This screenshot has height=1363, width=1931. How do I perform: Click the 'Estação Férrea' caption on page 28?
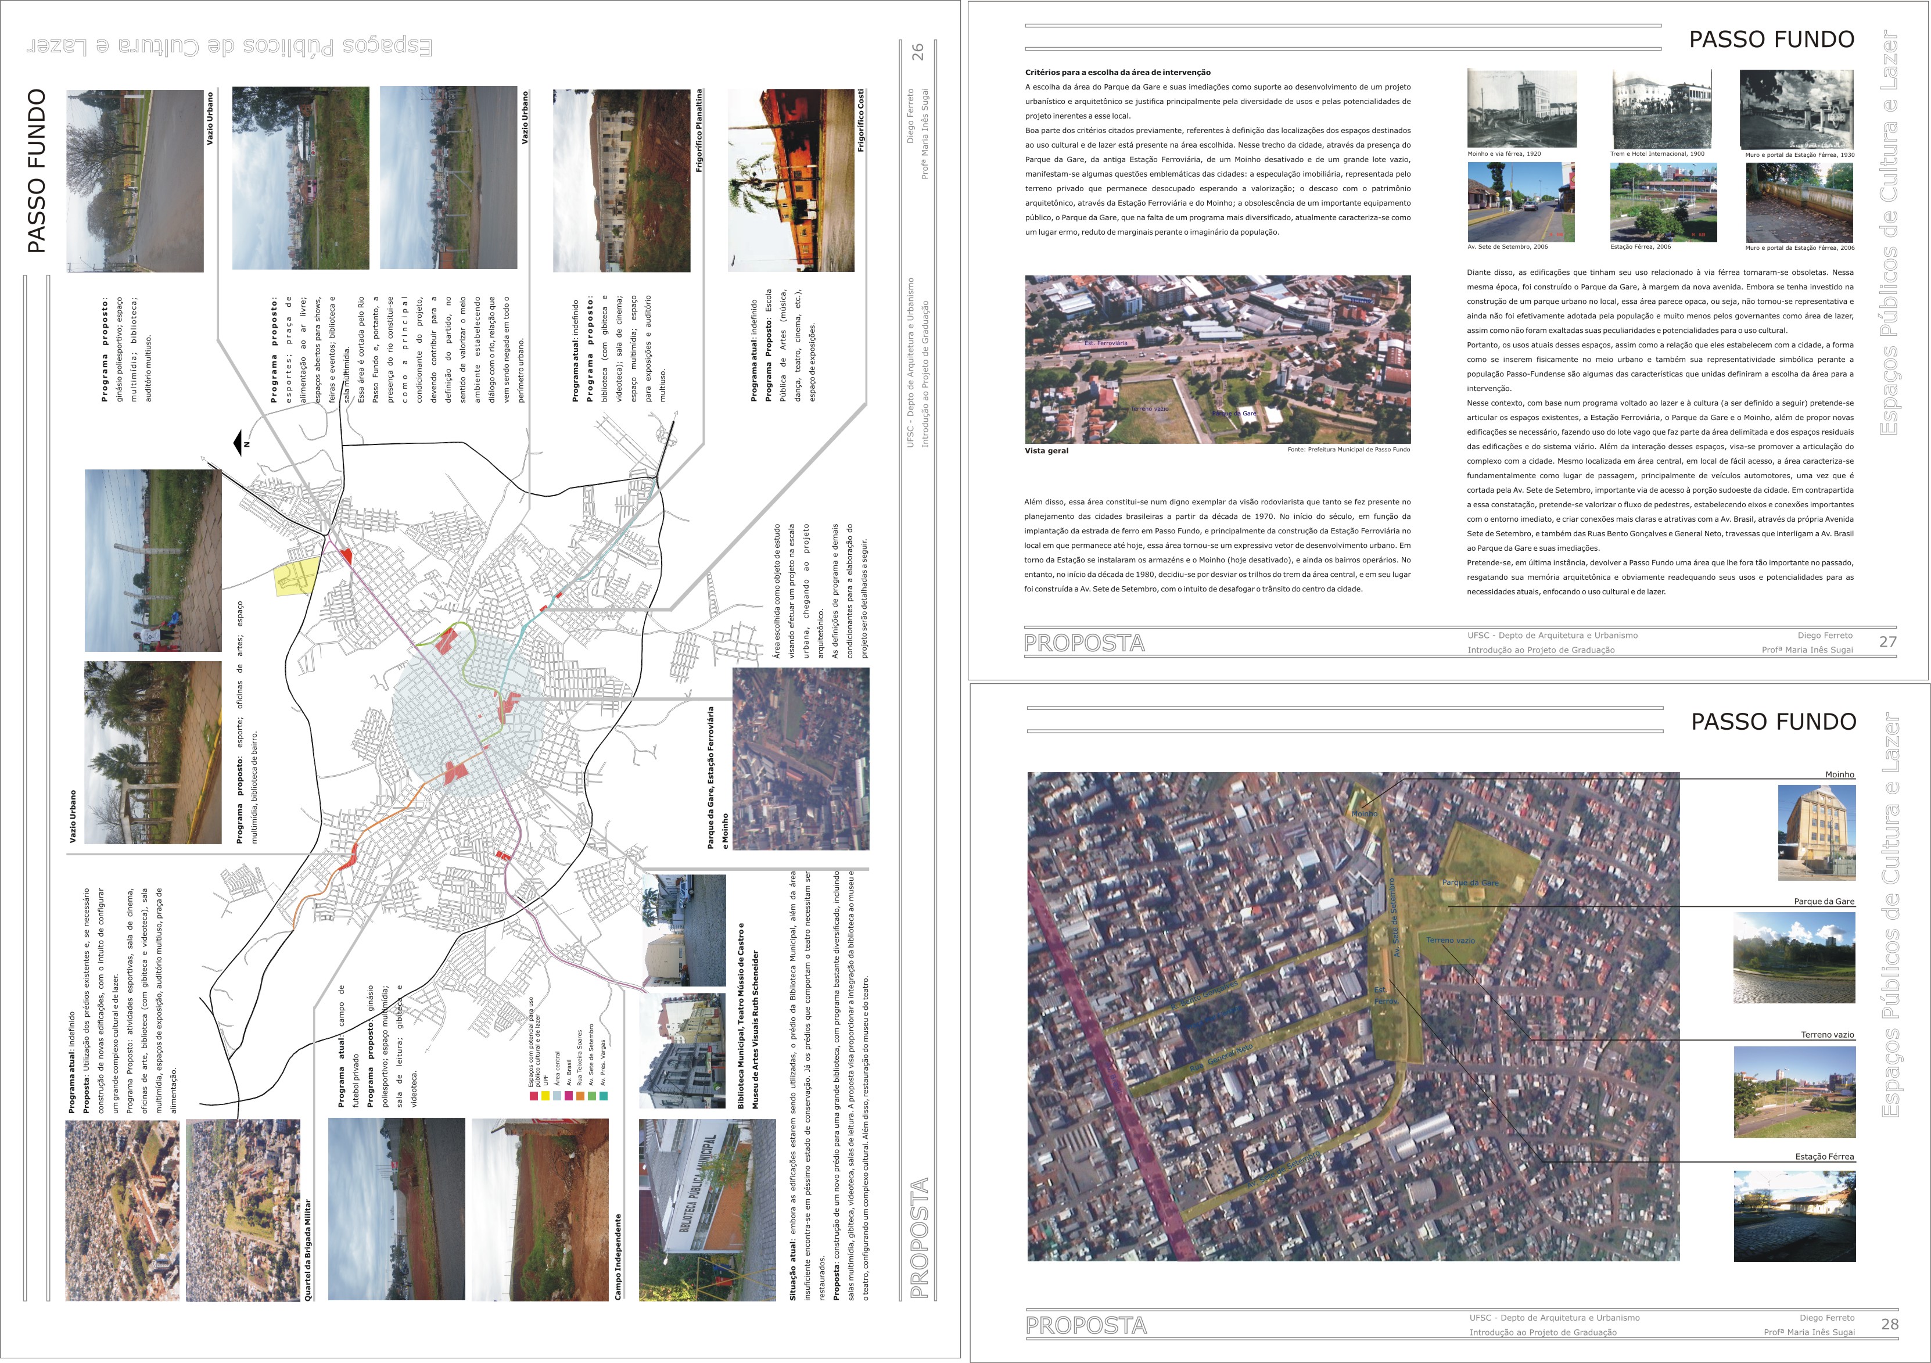point(1824,1157)
